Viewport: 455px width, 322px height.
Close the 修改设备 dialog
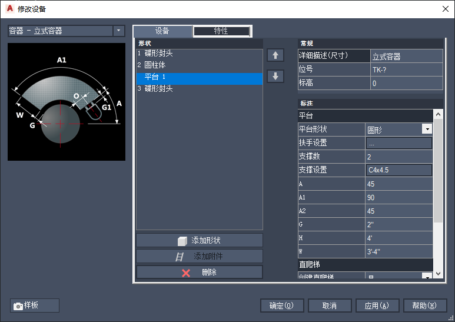(446, 9)
